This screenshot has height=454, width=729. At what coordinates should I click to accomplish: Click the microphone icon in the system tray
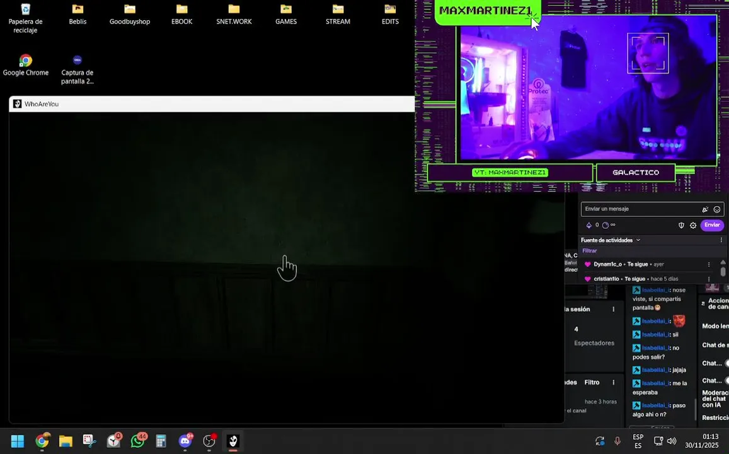(617, 441)
